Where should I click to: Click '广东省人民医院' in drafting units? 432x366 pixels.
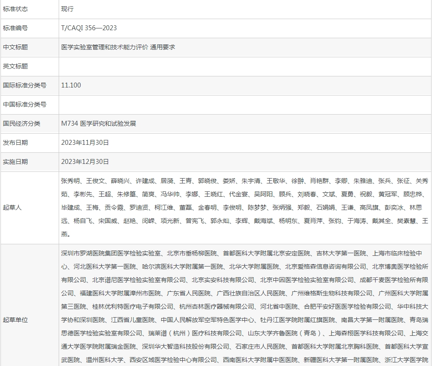(189, 293)
